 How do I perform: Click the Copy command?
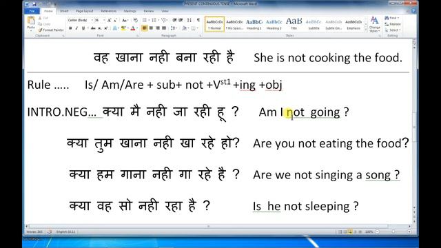tap(44, 24)
